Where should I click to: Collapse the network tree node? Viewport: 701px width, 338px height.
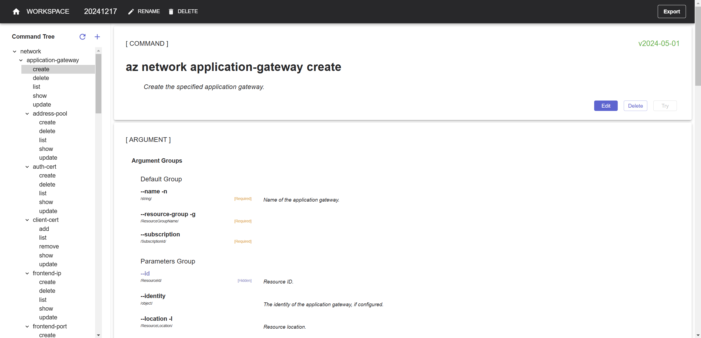click(x=15, y=51)
